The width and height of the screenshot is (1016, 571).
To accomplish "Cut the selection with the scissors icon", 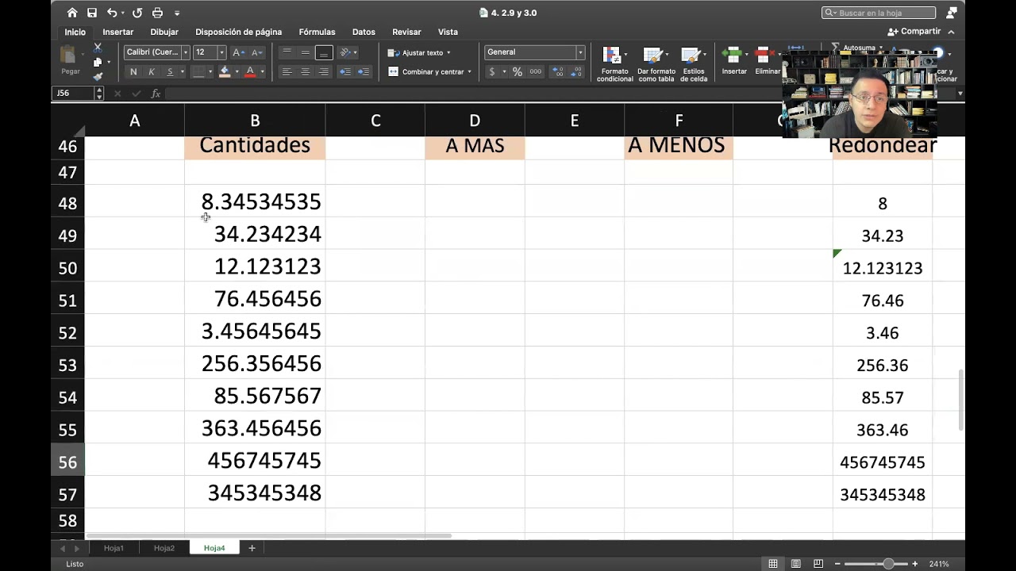I will [x=98, y=48].
